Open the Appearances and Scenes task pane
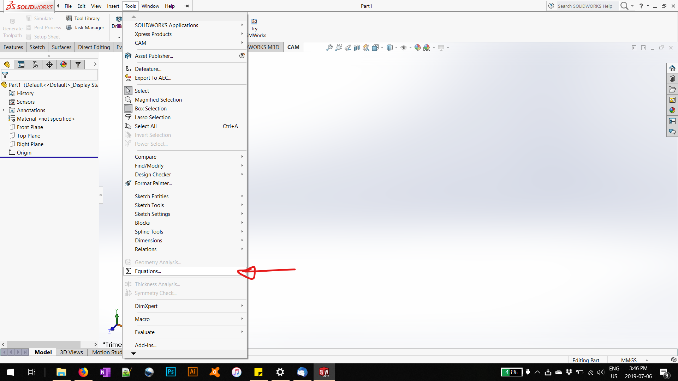 [672, 110]
